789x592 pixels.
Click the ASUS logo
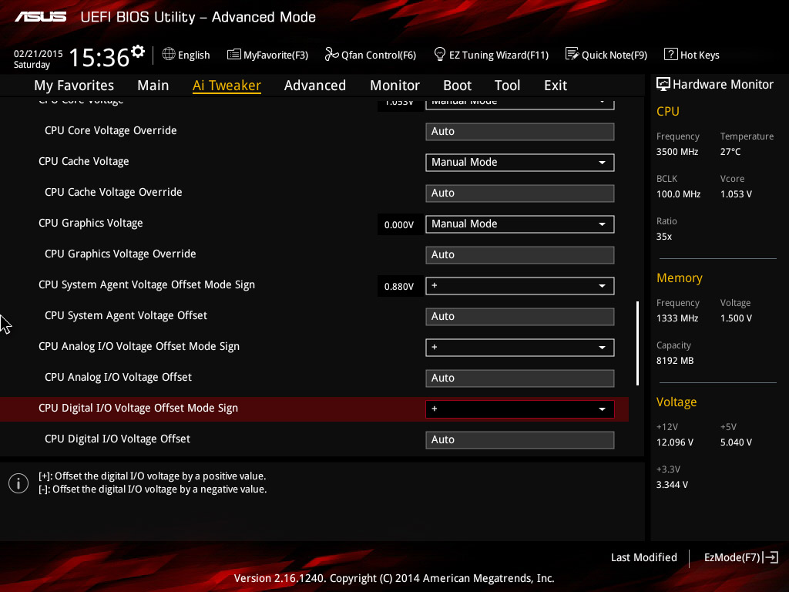(x=40, y=17)
